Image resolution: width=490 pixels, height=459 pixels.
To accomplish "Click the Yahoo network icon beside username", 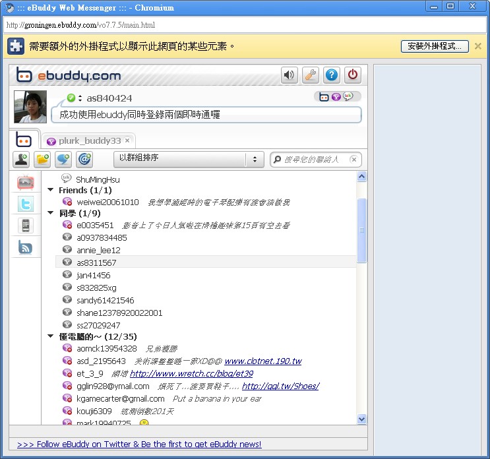I will pyautogui.click(x=336, y=97).
